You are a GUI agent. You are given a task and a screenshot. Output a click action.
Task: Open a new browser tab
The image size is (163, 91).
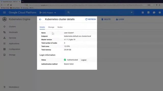tap(23, 2)
